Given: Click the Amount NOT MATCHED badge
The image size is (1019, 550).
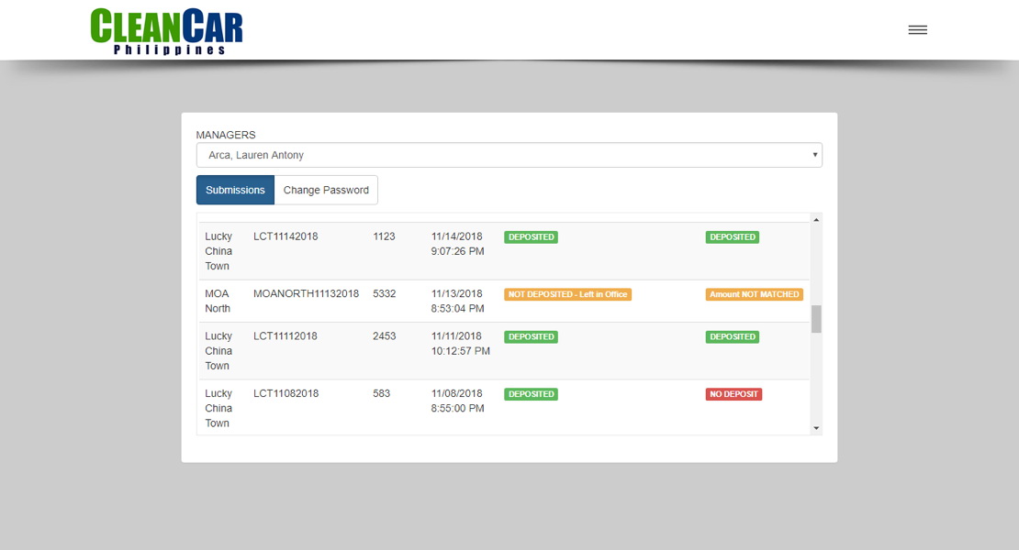Looking at the screenshot, I should 755,294.
